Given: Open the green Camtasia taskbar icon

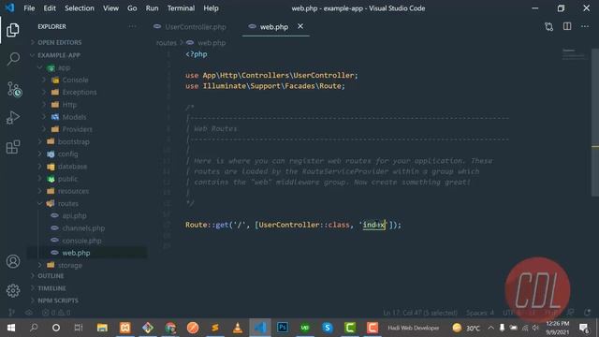Looking at the screenshot, I should [x=350, y=328].
